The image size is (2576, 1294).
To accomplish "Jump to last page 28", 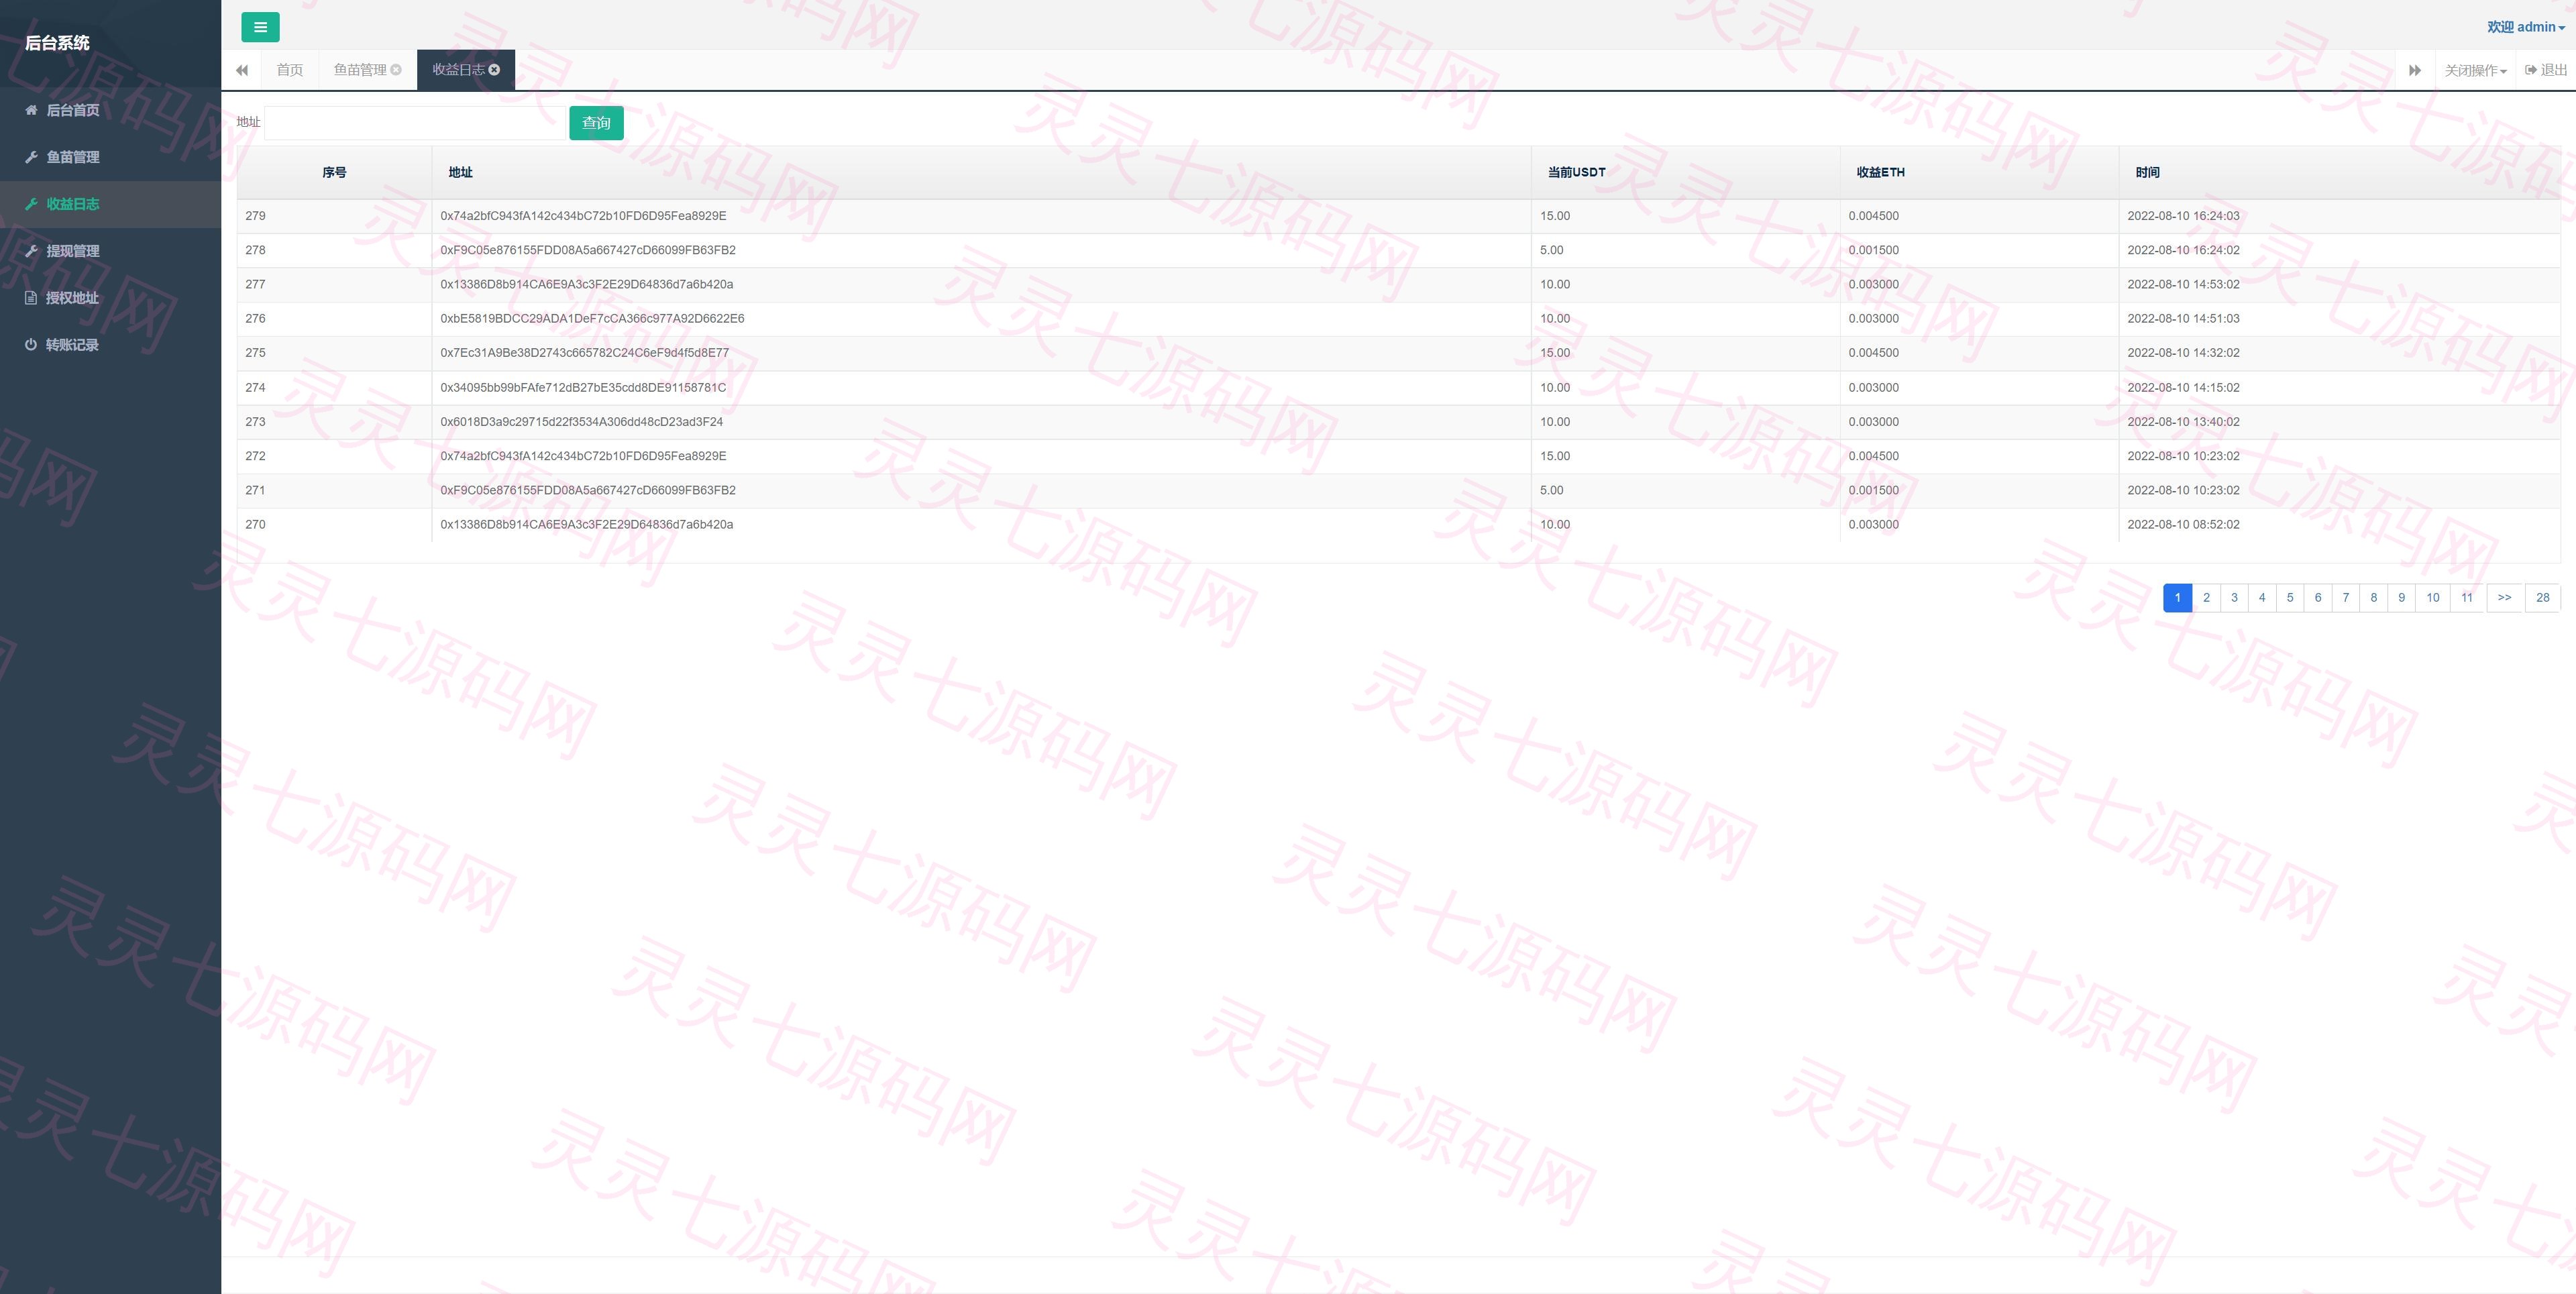I will 2543,598.
